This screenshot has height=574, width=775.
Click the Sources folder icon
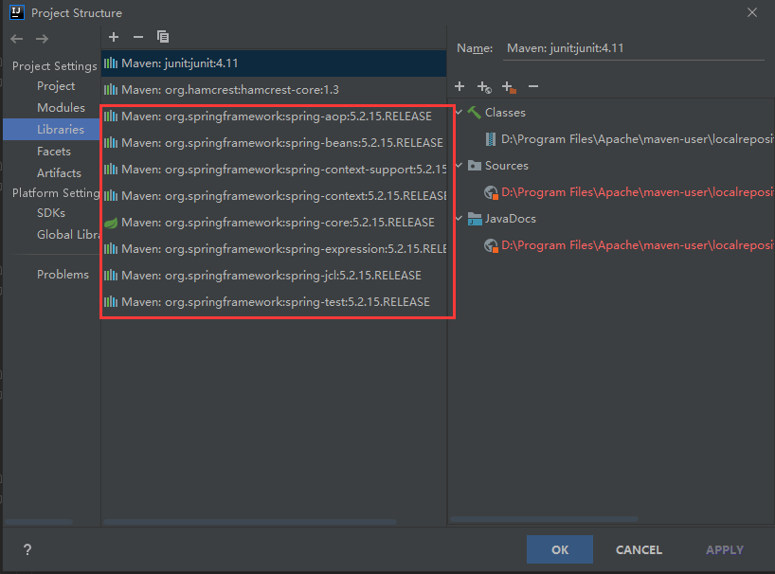tap(475, 166)
